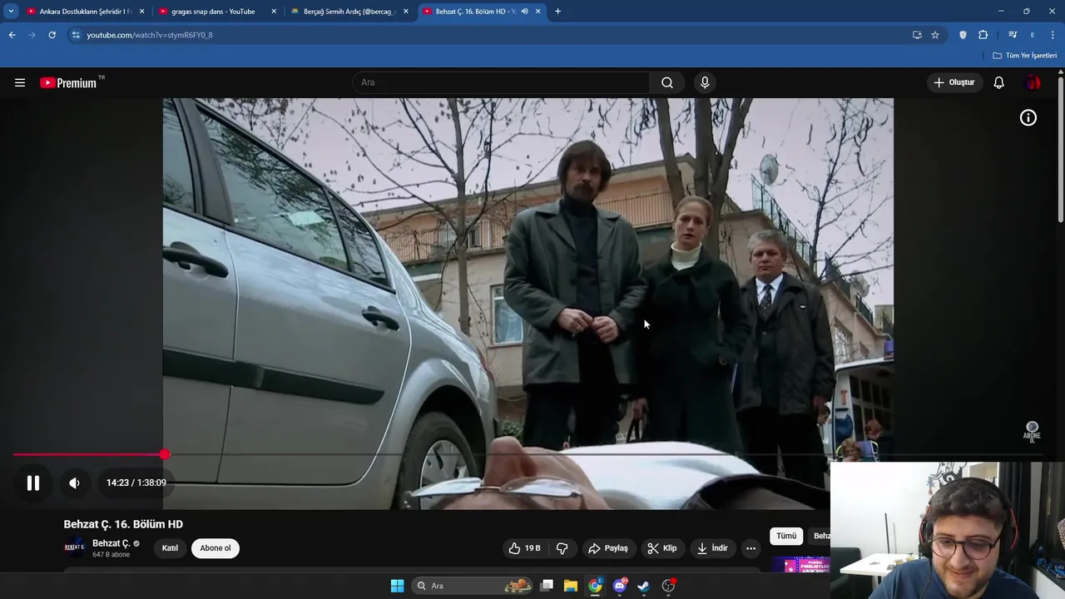
Task: Open File Explorer from taskbar
Action: (x=571, y=586)
